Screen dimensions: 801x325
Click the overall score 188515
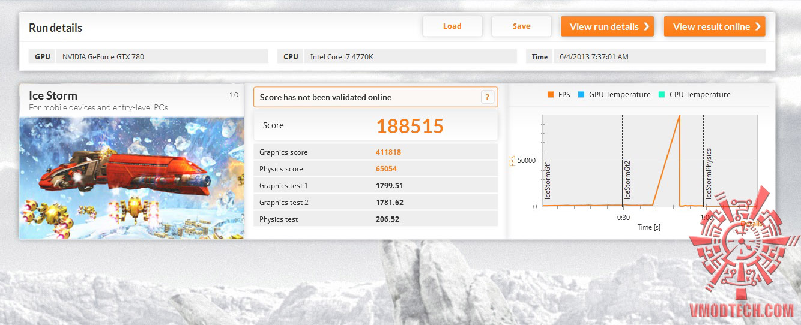point(410,126)
